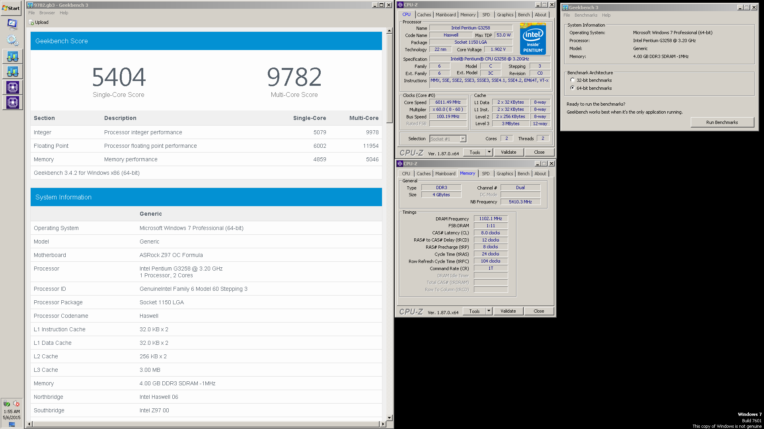
Task: Open the Help menu in the 9782.gb3 window
Action: point(64,13)
